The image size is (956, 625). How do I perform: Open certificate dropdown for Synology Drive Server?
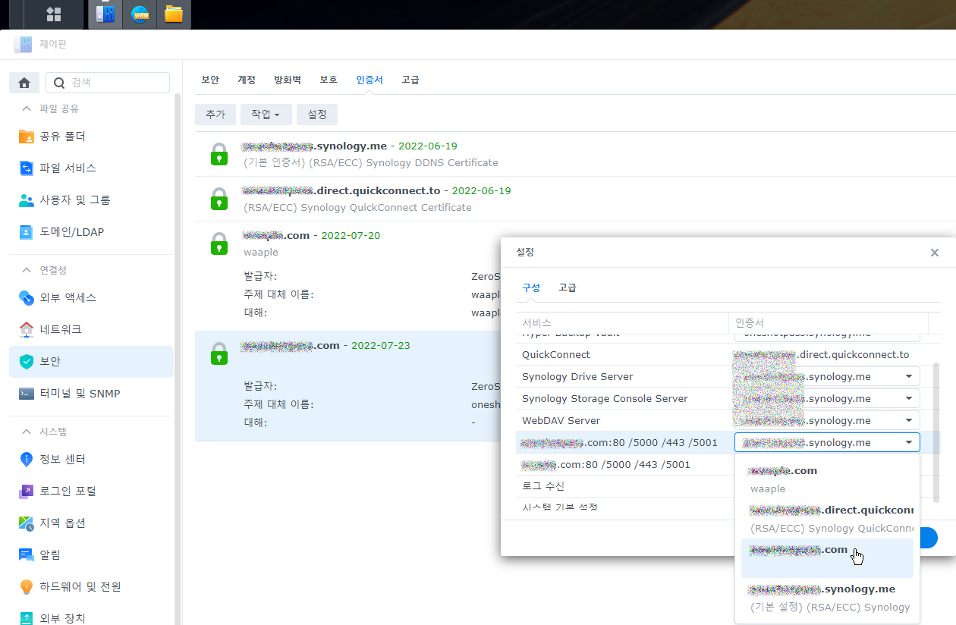(908, 376)
